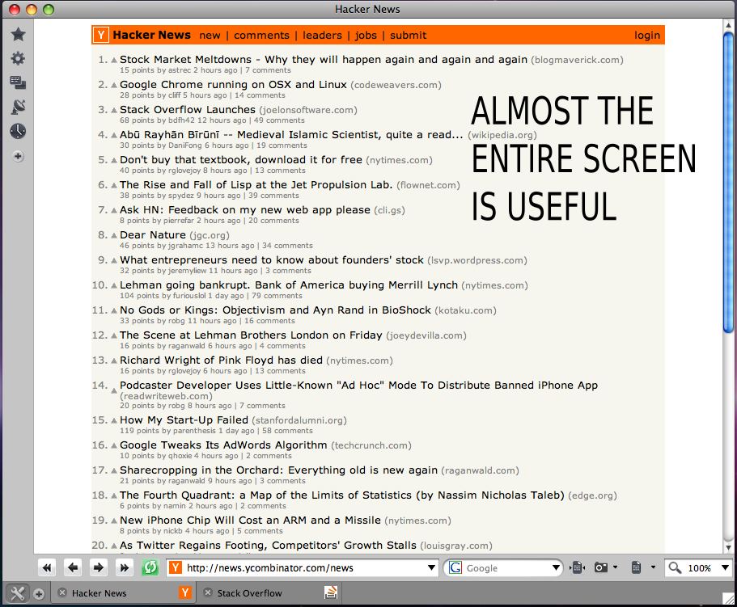Reload the page with green refresh button
Viewport: 737px width, 607px height.
(x=150, y=568)
